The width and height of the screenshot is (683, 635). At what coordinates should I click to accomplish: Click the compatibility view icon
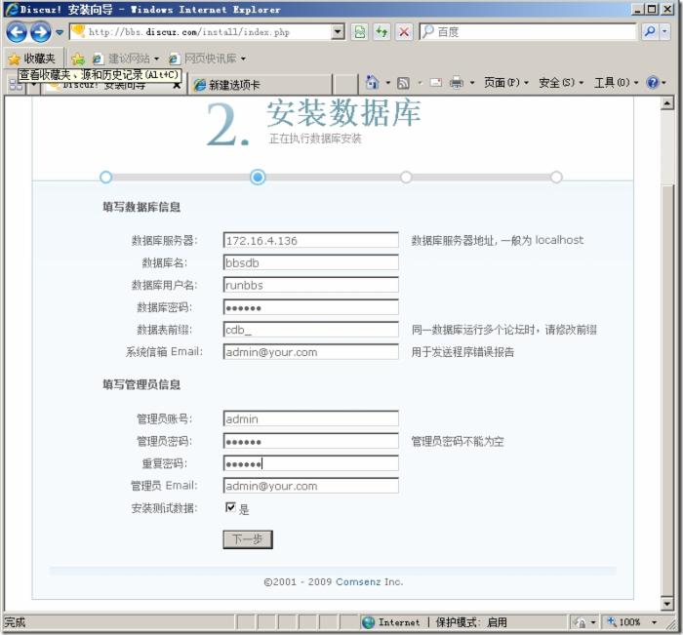coord(360,32)
